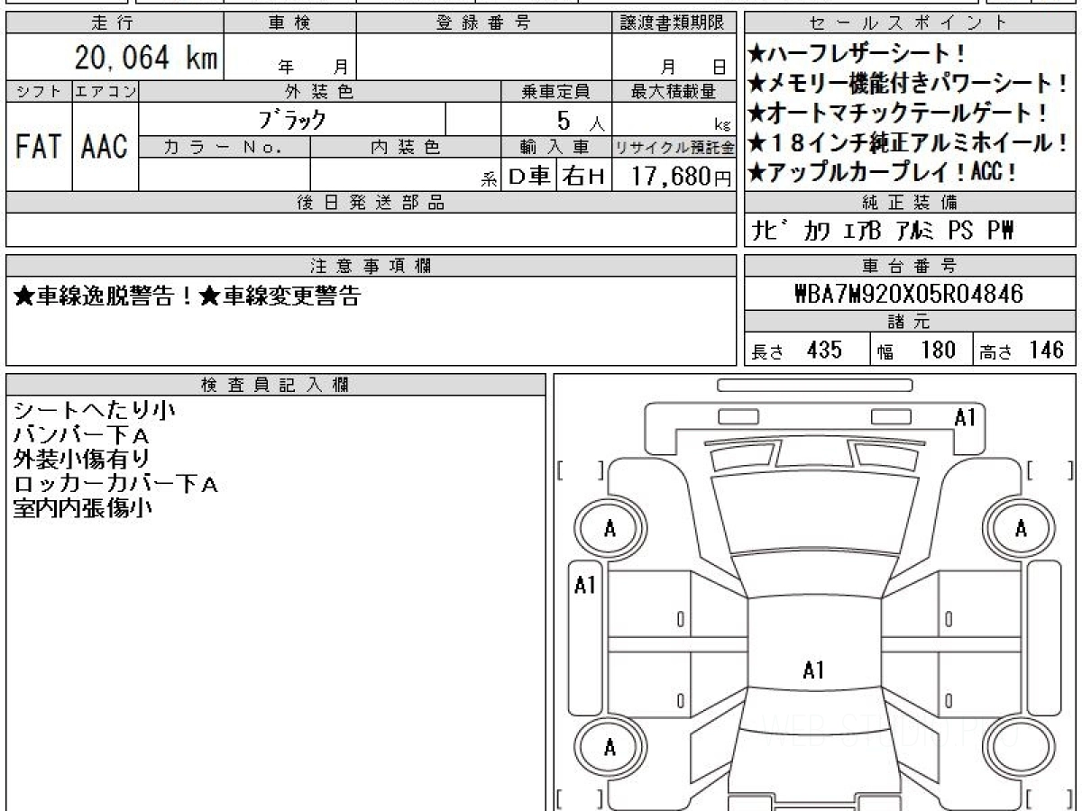Select inspector note 外装小傷有り
The width and height of the screenshot is (1082, 811).
82,459
